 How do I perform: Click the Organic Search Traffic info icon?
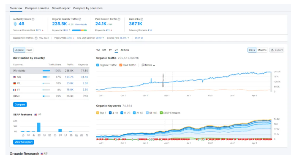point(80,19)
